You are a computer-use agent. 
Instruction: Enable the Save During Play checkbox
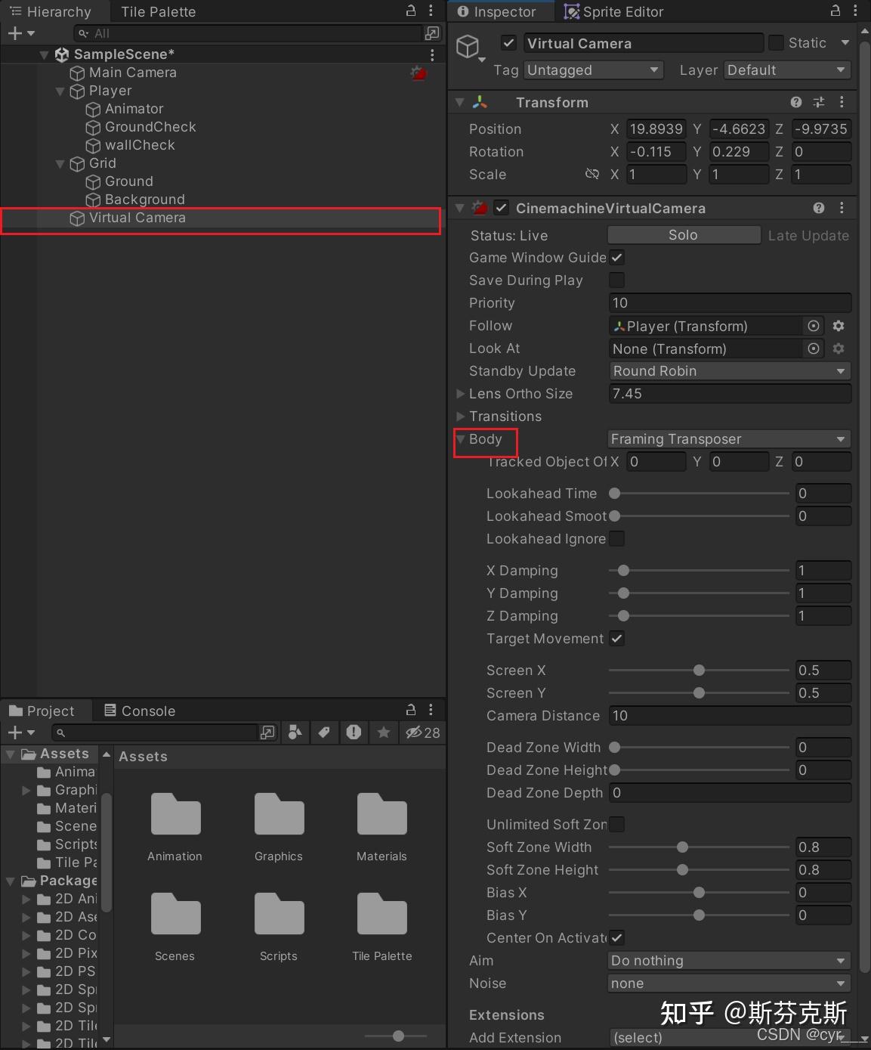[x=617, y=280]
